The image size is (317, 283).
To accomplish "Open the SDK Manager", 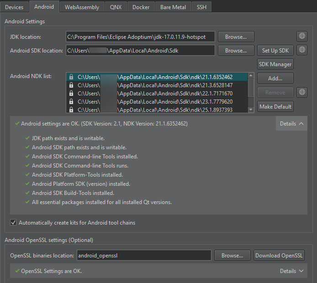I will 275,64.
